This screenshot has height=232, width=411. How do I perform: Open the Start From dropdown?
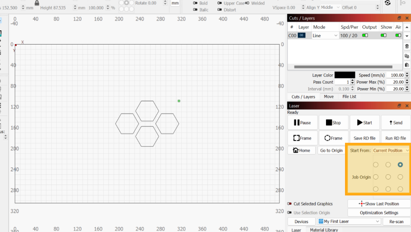(390, 151)
